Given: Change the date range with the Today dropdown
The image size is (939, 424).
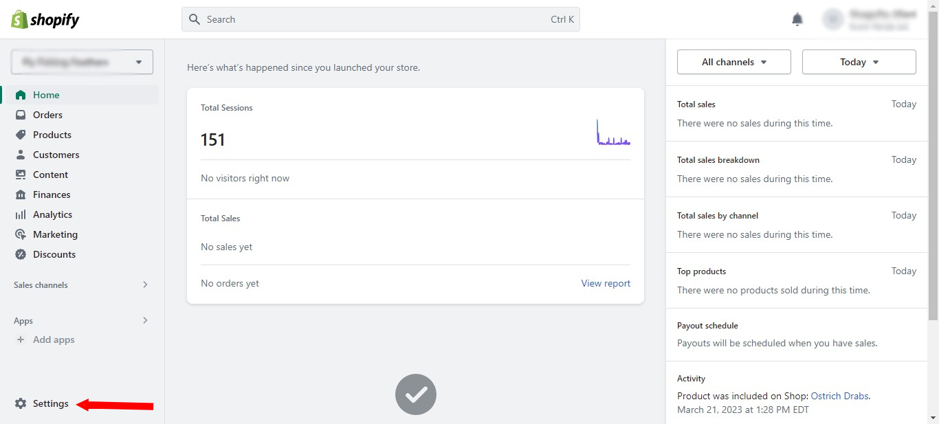Looking at the screenshot, I should click(x=859, y=61).
